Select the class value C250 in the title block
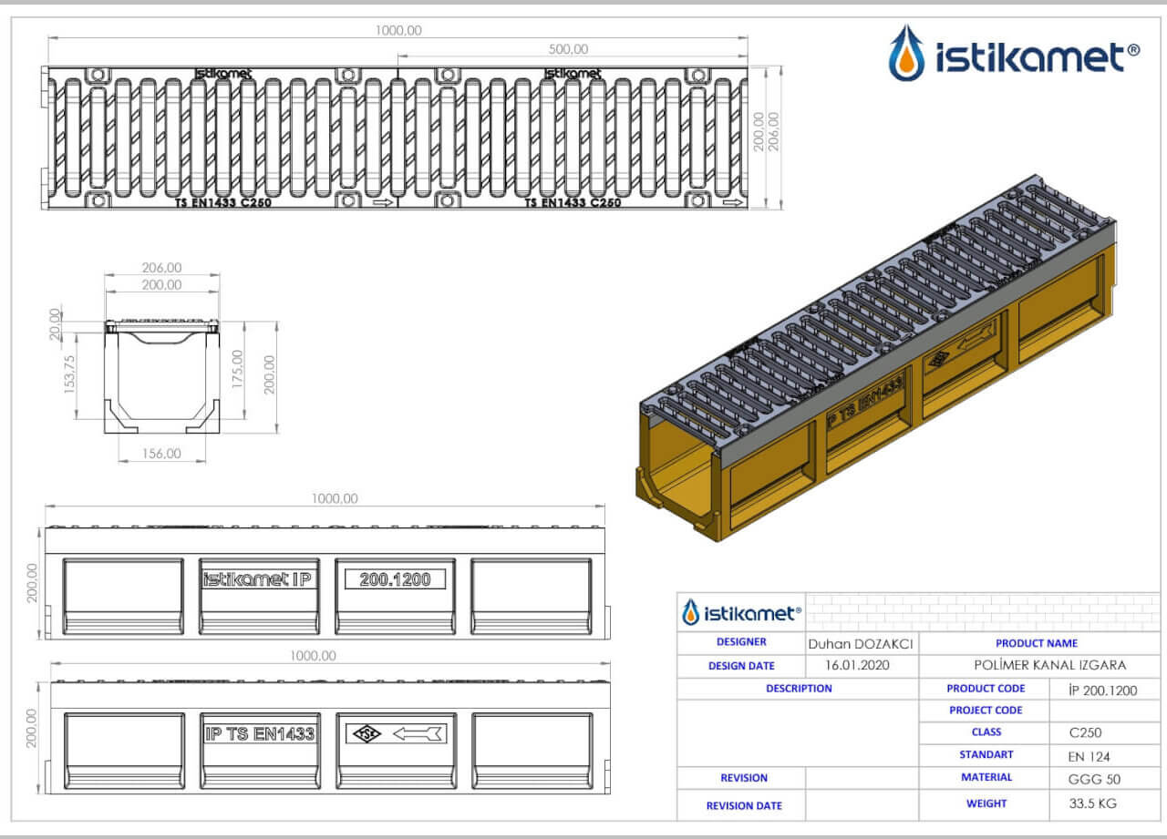This screenshot has height=839, width=1167. (x=1086, y=732)
